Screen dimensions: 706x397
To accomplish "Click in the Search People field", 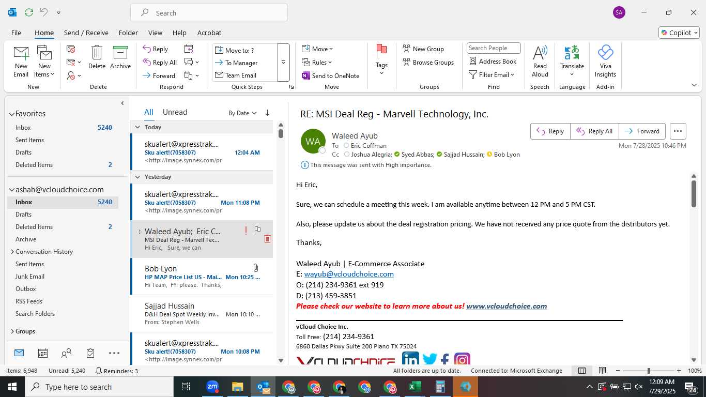I will [494, 48].
